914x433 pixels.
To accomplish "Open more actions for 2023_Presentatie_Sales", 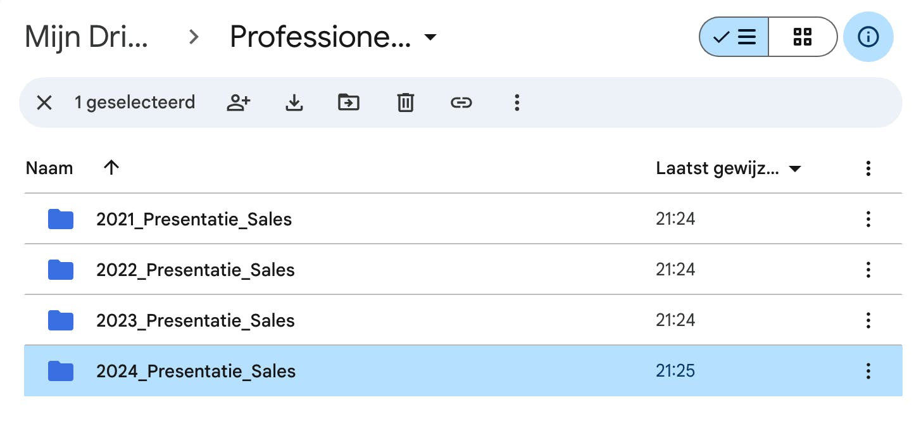I will [x=868, y=320].
